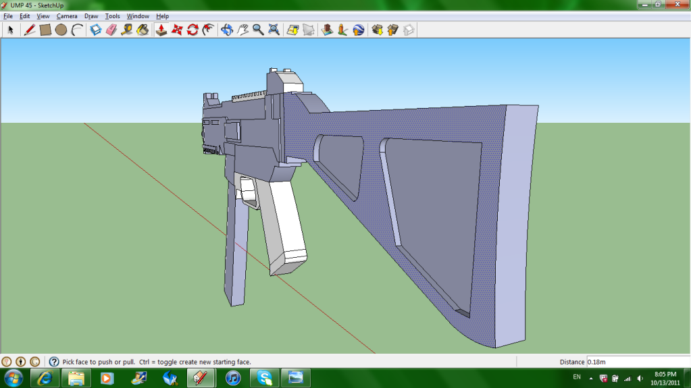Click the stock butt plate face of the model
The image size is (691, 388).
(x=515, y=225)
